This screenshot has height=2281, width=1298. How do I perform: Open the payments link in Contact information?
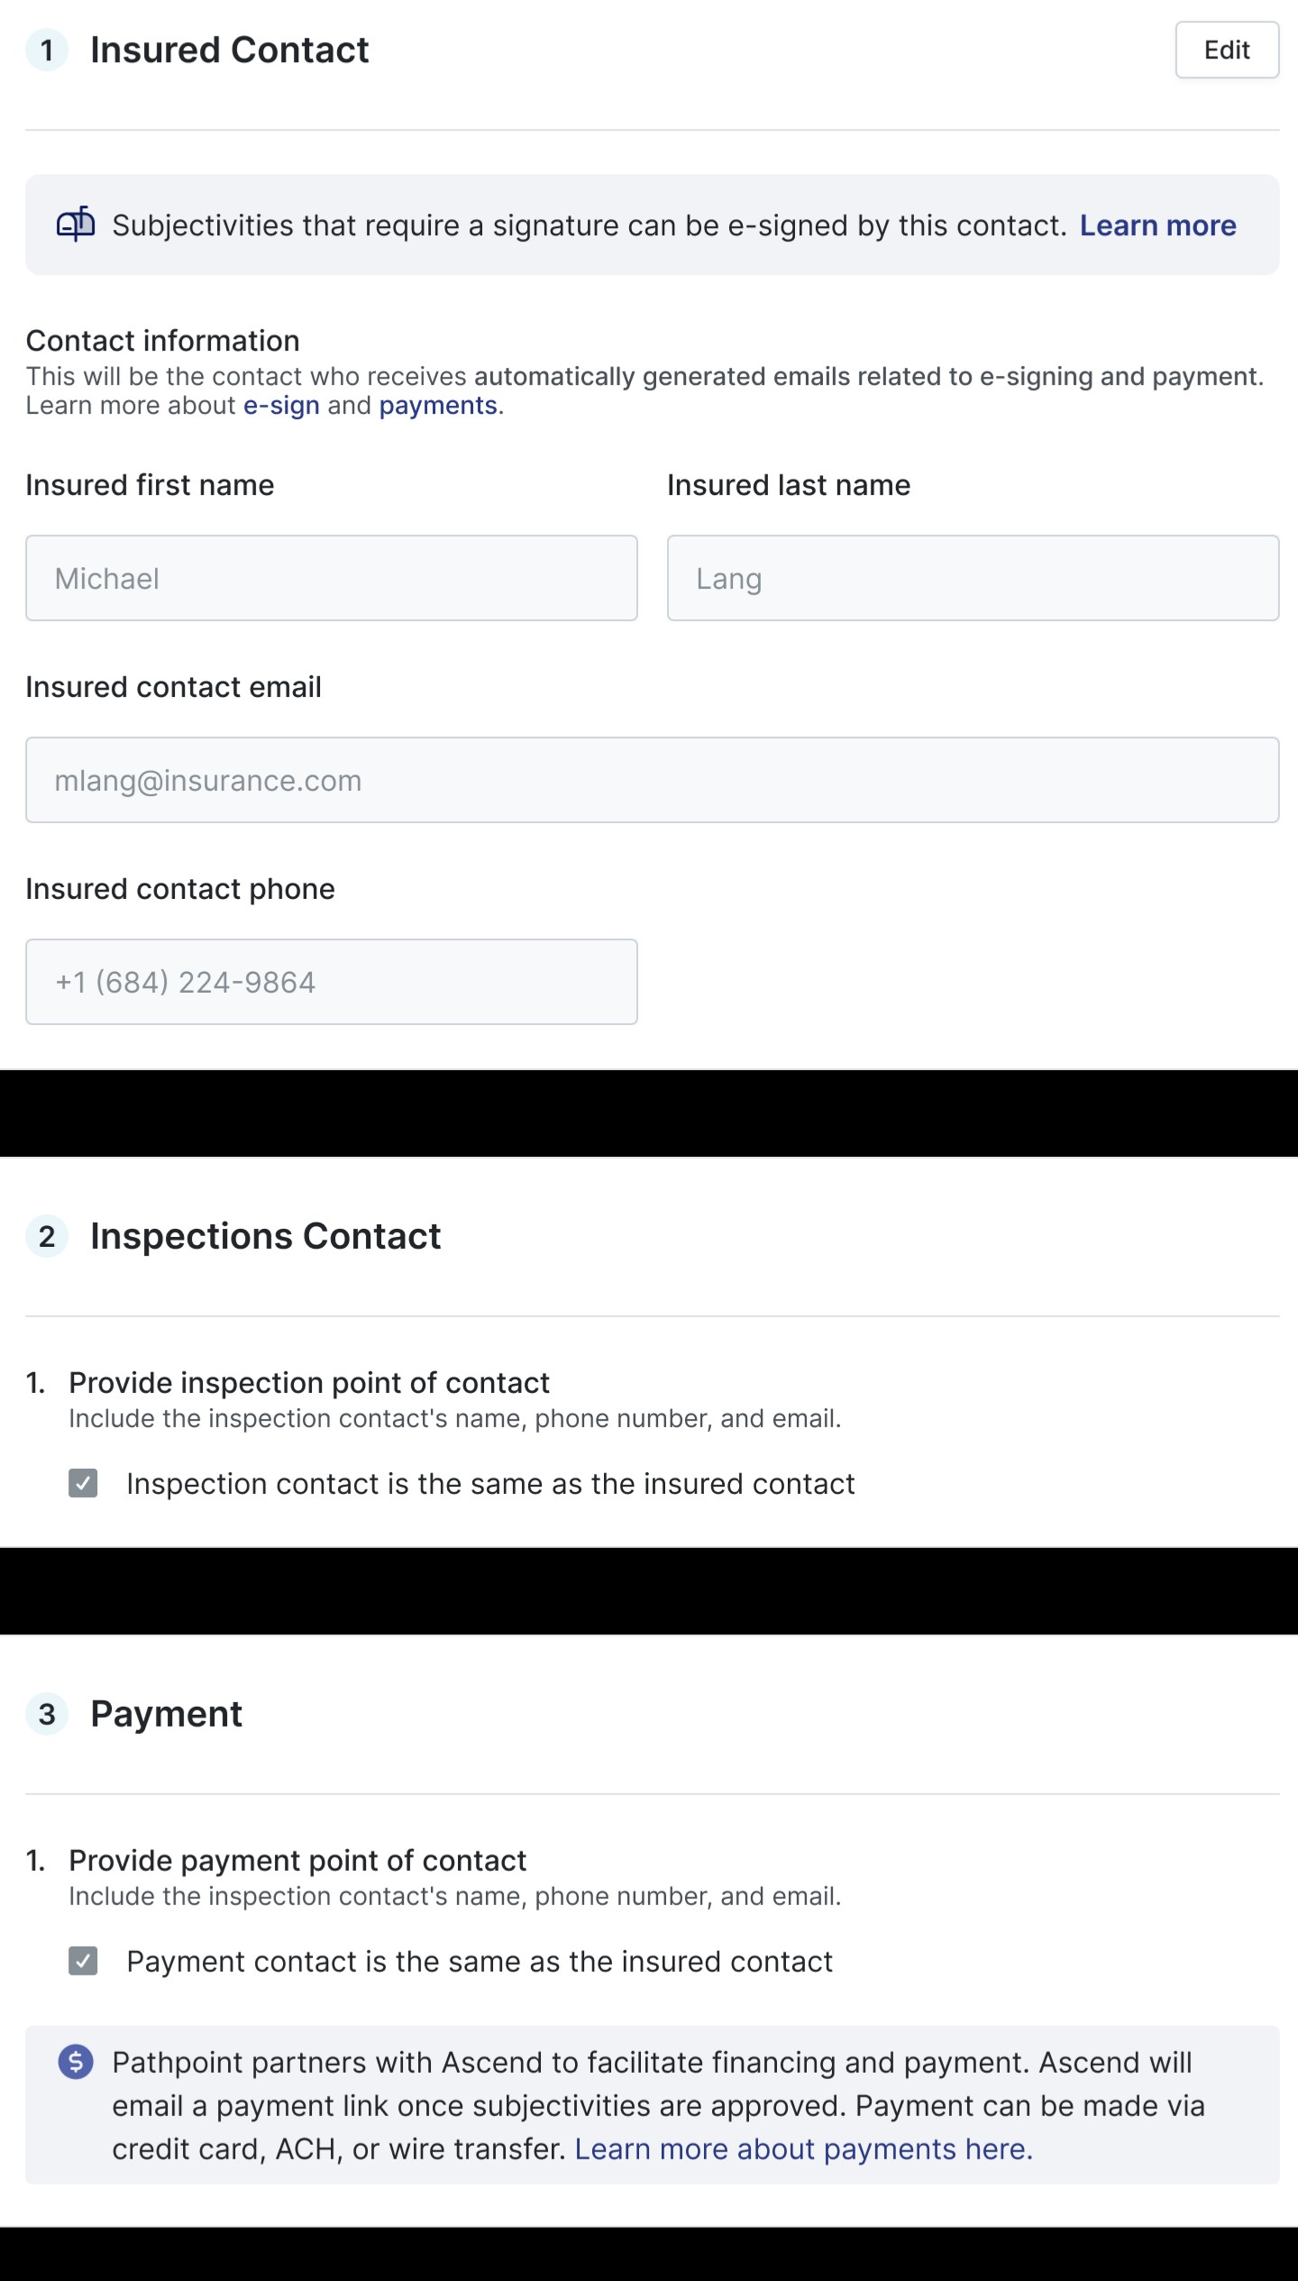(438, 406)
